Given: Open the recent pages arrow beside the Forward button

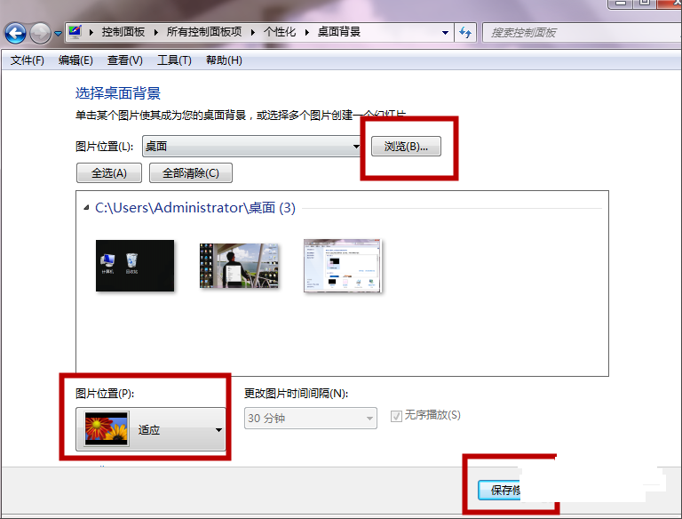Looking at the screenshot, I should tap(59, 34).
